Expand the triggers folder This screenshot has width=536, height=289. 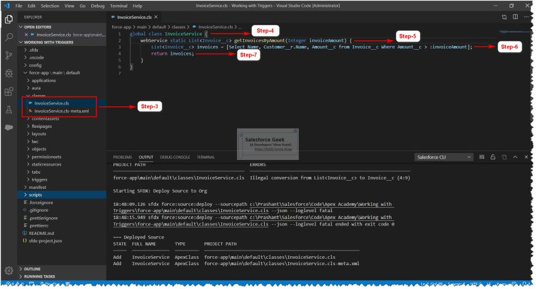(39, 179)
